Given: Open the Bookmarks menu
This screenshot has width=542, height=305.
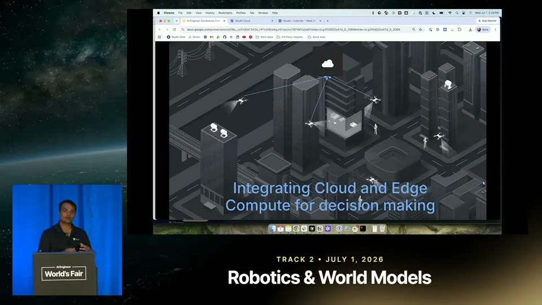Looking at the screenshot, I should 225,13.
